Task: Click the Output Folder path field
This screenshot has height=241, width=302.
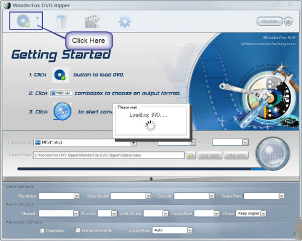Action: [x=109, y=155]
